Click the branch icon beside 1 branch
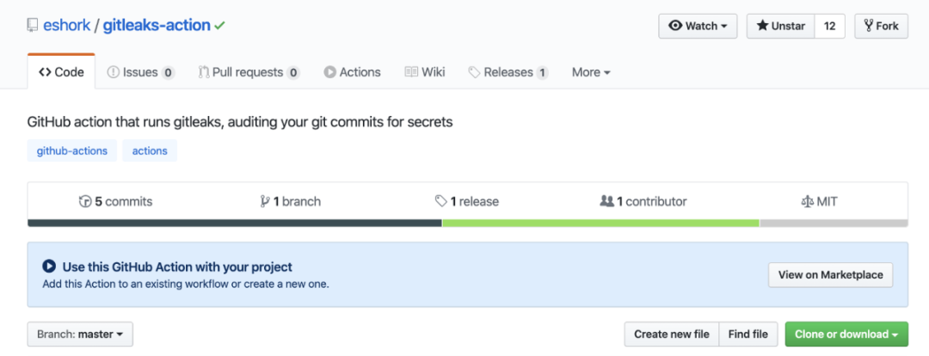This screenshot has width=929, height=356. click(x=265, y=202)
